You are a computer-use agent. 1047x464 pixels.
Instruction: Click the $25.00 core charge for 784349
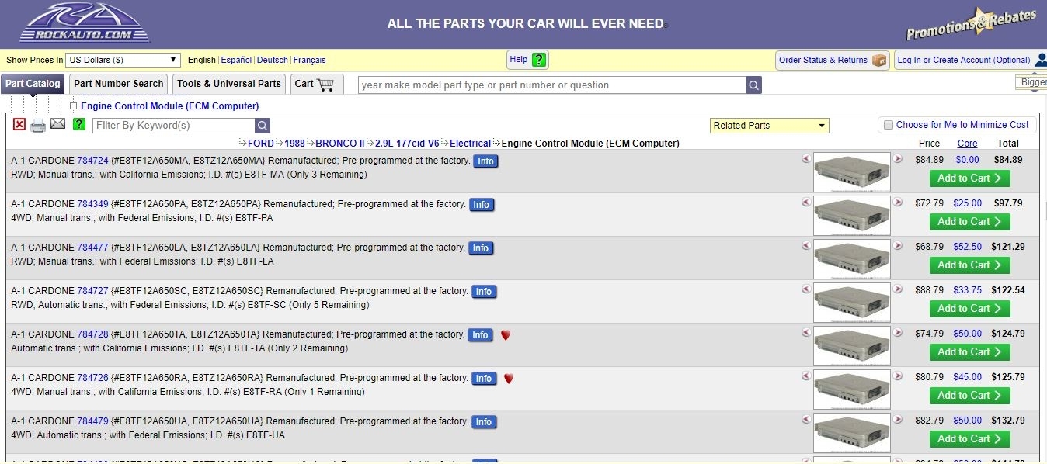(x=967, y=203)
